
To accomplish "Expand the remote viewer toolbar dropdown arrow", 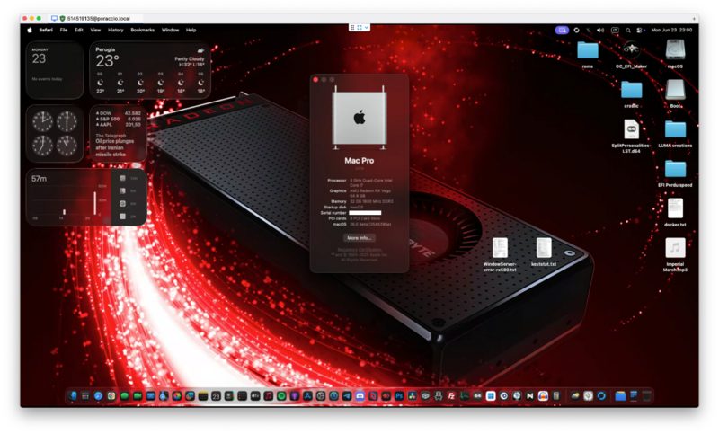I will click(367, 28).
